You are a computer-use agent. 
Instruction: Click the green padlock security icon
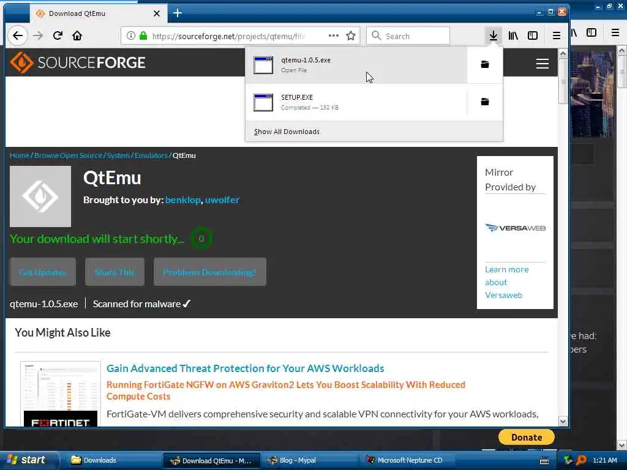click(143, 35)
